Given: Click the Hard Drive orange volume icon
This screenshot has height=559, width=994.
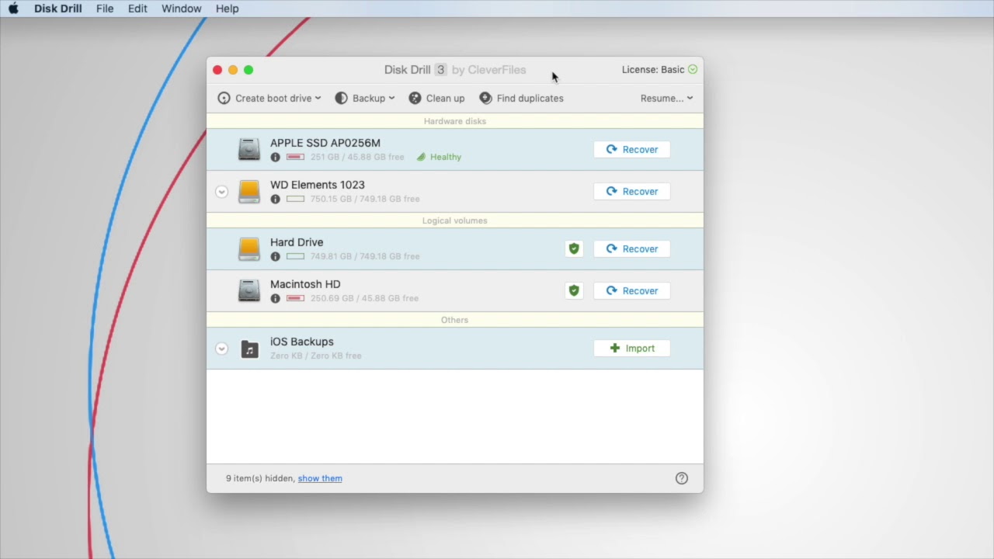Looking at the screenshot, I should click(x=248, y=248).
